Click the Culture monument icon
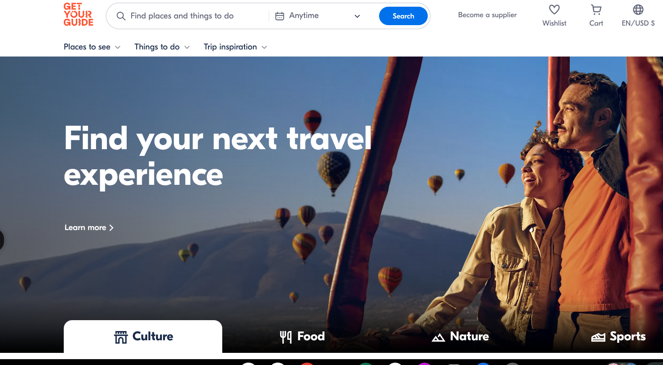The image size is (663, 365). [x=121, y=337]
